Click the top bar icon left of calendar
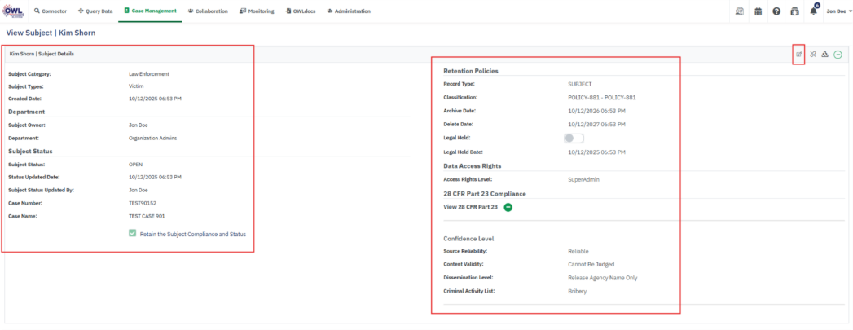 tap(739, 11)
